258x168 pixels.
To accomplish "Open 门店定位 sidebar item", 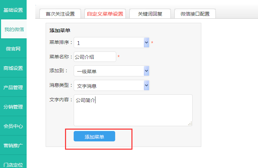I will [13, 164].
